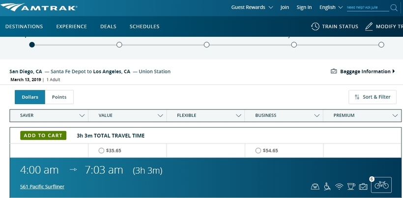403x198 pixels.
Task: Select the $35.65 Value fare
Action: pyautogui.click(x=101, y=151)
